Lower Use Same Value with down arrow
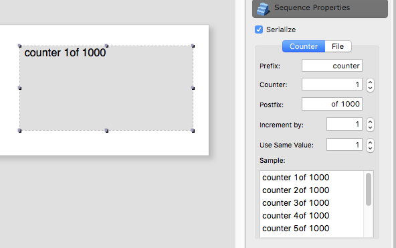This screenshot has width=396, height=248. [370, 149]
